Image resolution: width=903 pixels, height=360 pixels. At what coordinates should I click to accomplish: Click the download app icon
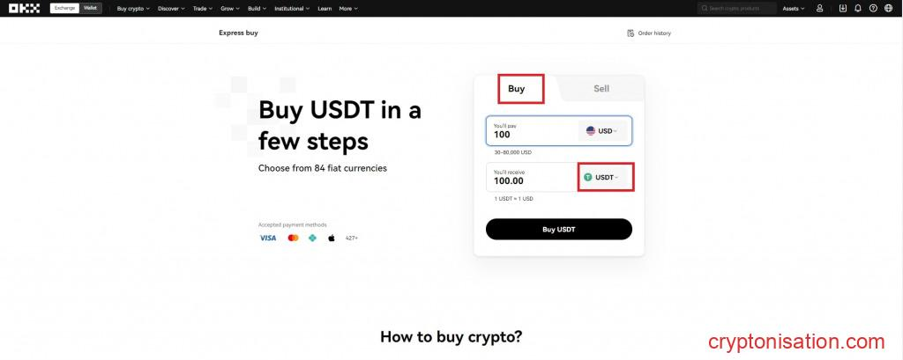point(843,8)
